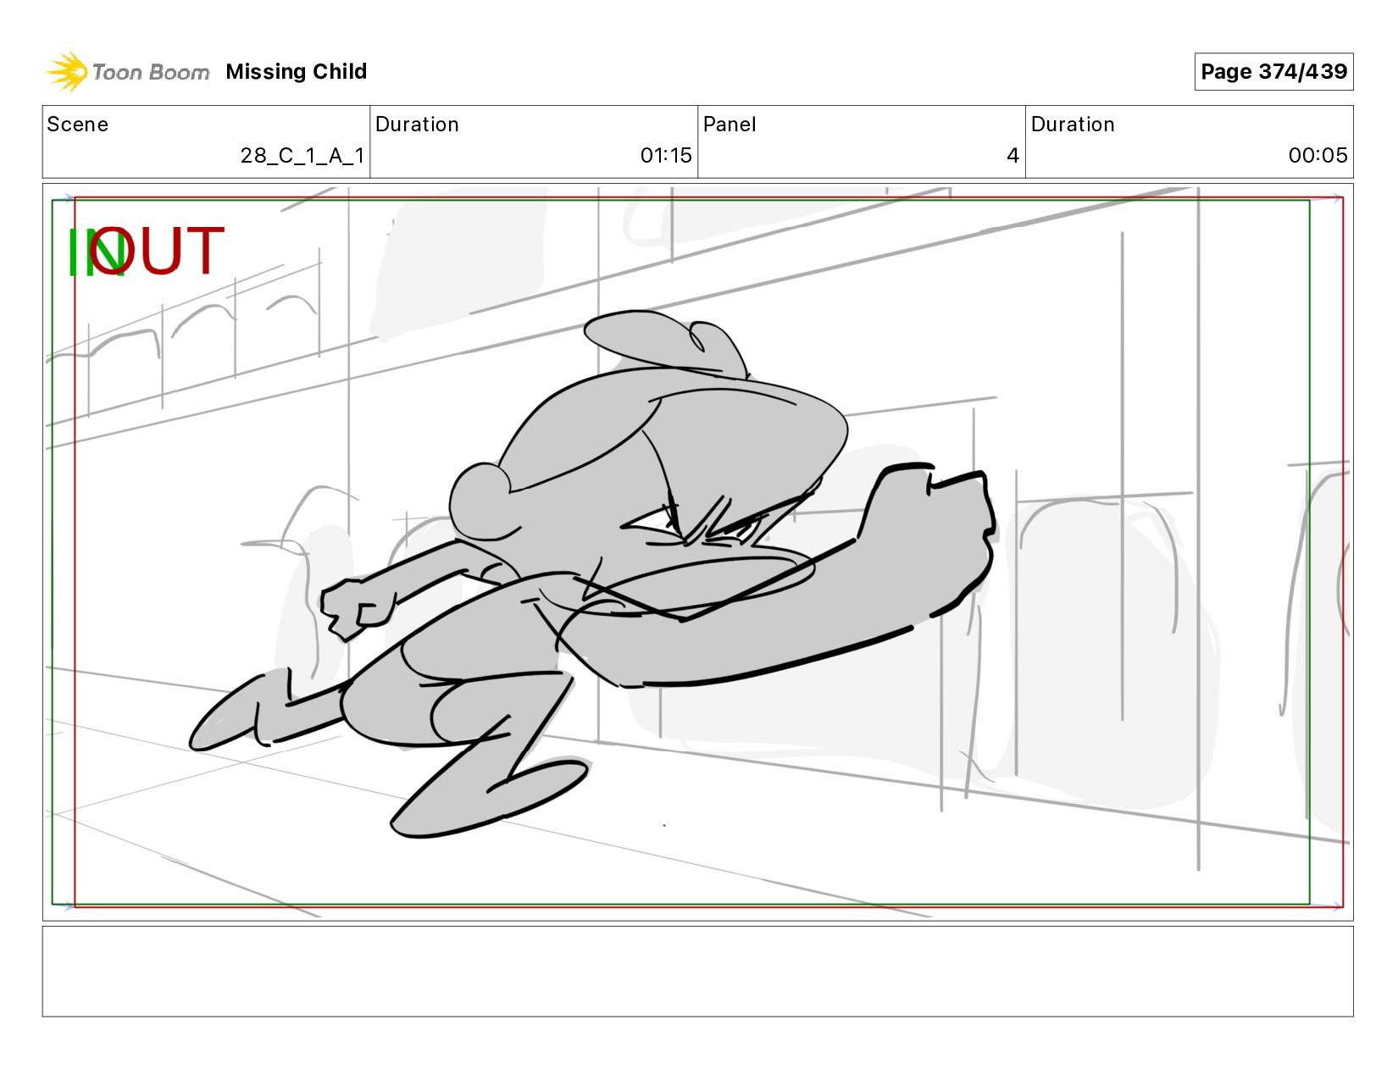The image size is (1398, 1080).
Task: Select the scene duration value '01:15'
Action: point(666,156)
